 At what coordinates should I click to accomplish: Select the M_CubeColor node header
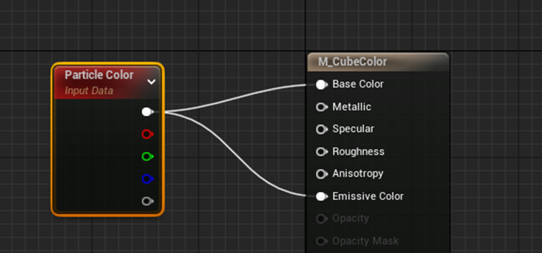coord(378,62)
